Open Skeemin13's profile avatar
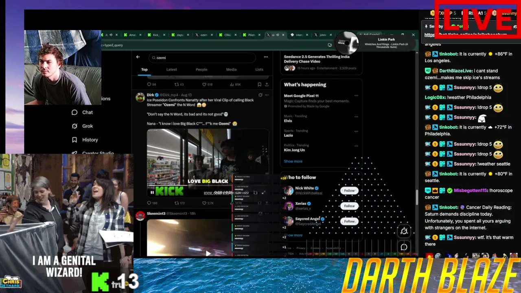The image size is (521, 293). point(140,216)
